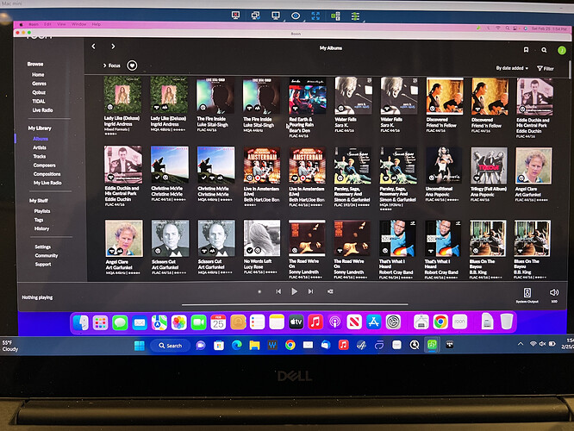Open the album Filter funnel
Screen dimensions: 574x431
point(545,68)
